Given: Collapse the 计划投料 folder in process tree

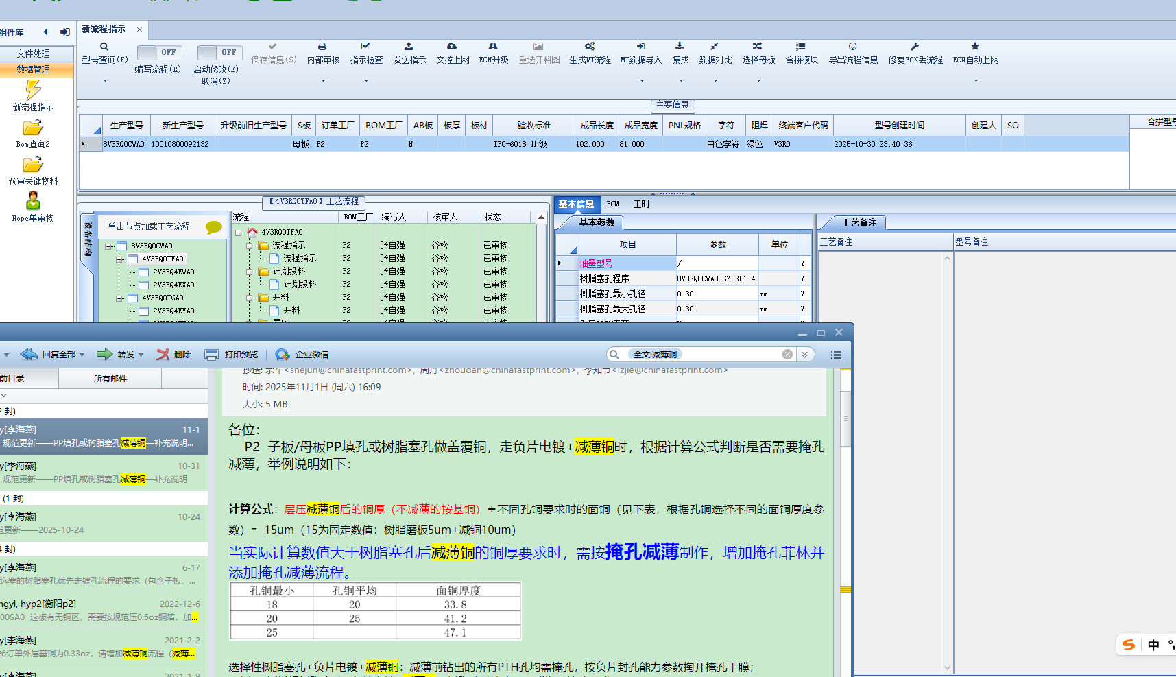Looking at the screenshot, I should coord(250,272).
